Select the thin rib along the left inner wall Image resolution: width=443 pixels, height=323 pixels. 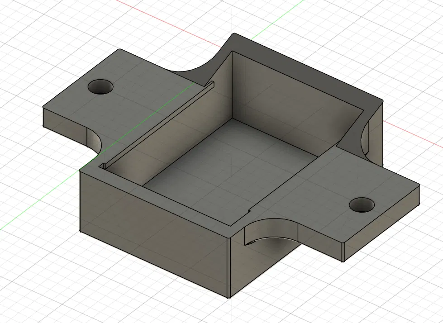[x=158, y=126]
